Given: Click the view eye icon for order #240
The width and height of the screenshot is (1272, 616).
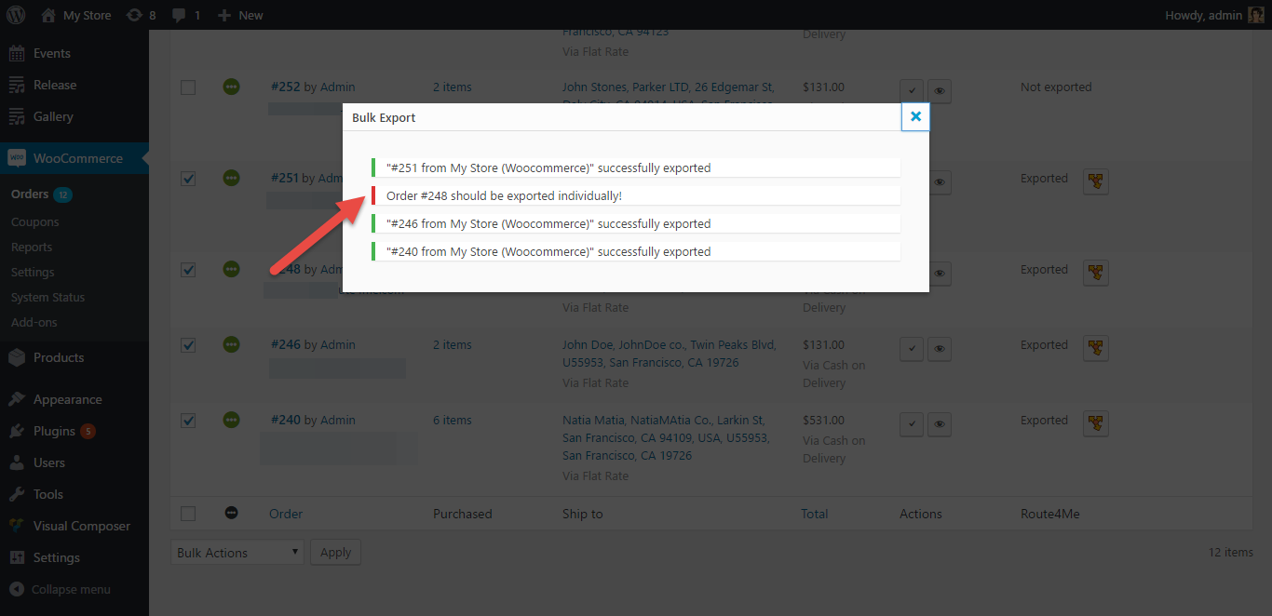Looking at the screenshot, I should [940, 423].
